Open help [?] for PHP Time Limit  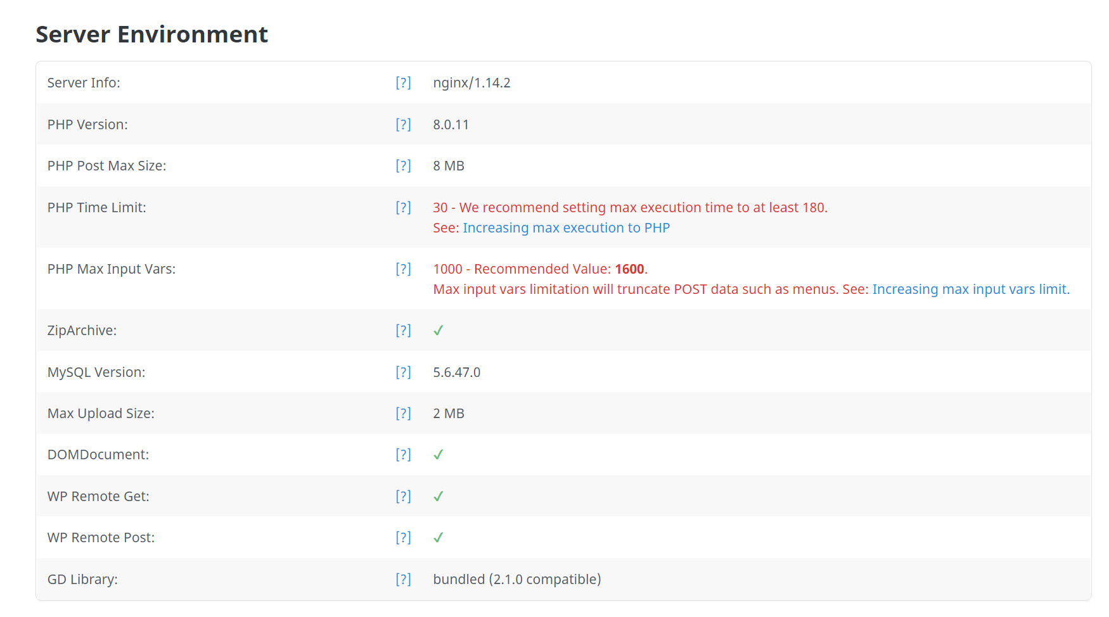coord(403,208)
